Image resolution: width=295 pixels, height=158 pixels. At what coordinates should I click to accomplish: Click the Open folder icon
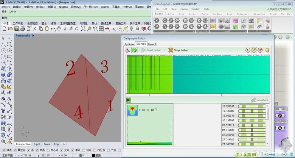click(x=11, y=28)
